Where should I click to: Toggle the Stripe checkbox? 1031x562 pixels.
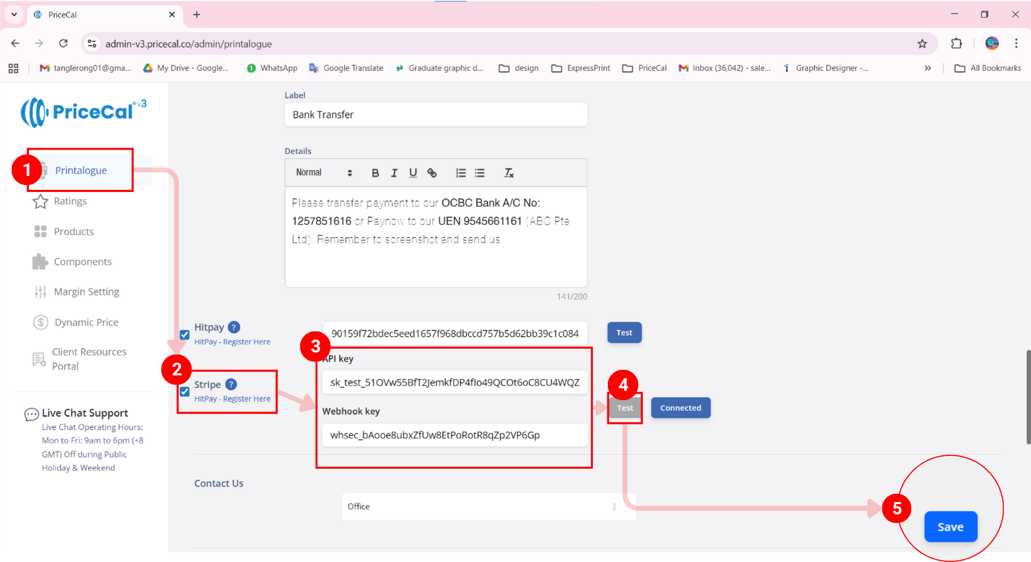coord(185,391)
